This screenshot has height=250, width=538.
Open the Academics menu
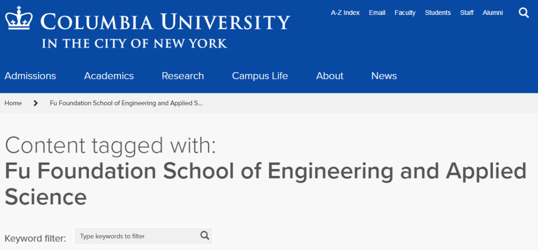tap(109, 76)
